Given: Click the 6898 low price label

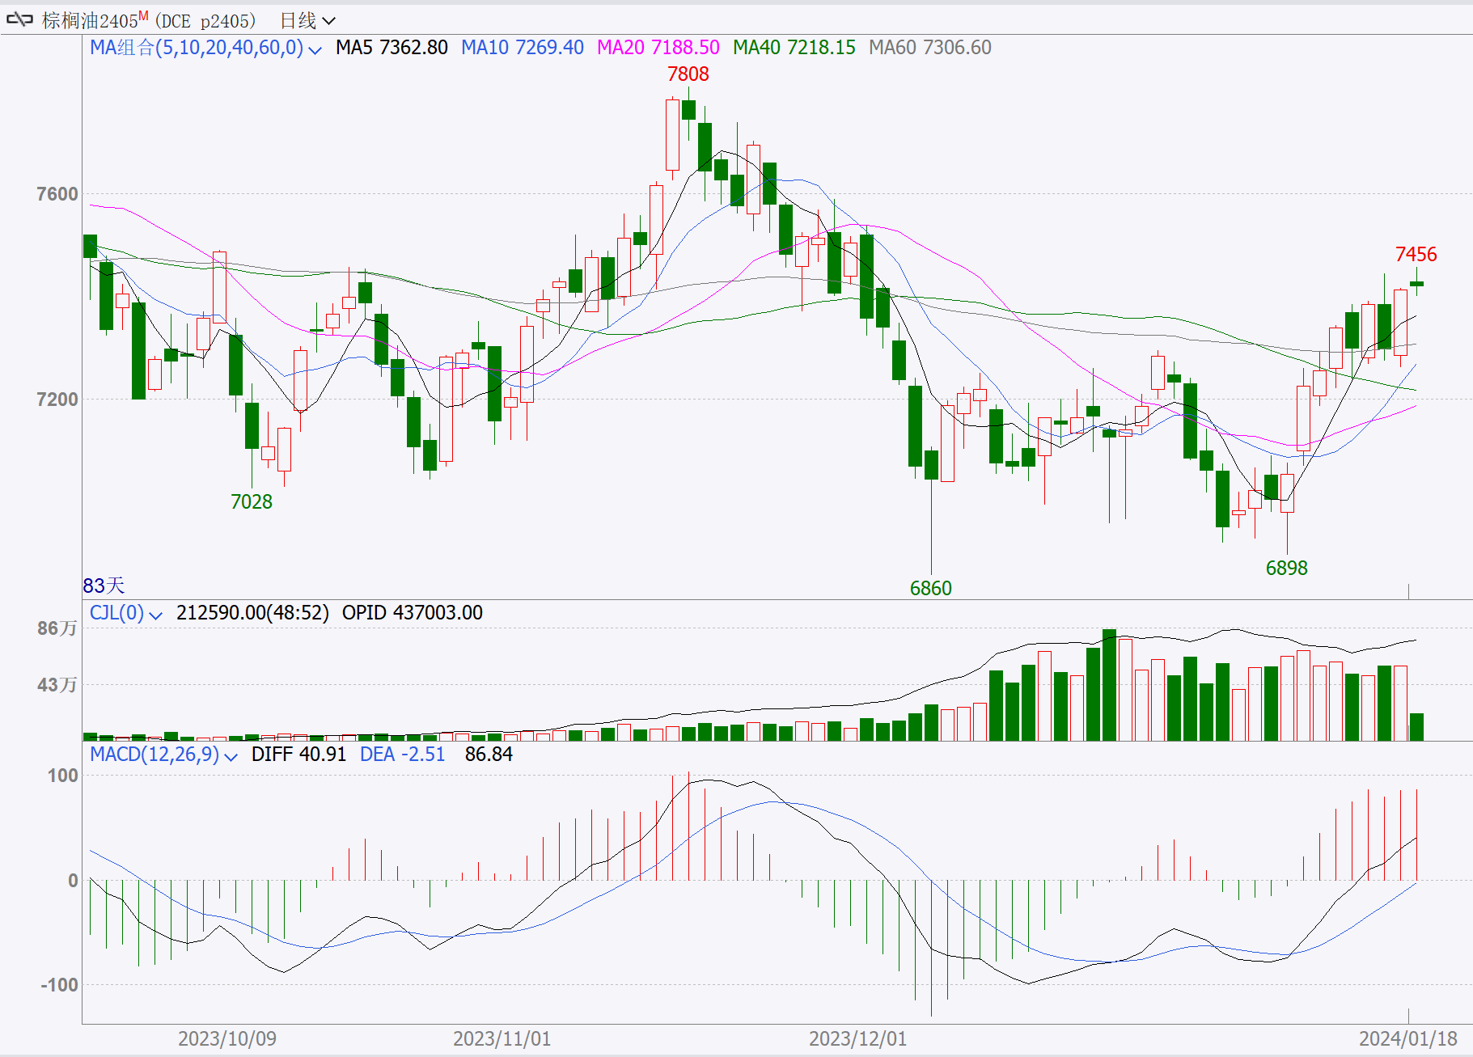Looking at the screenshot, I should pos(1287,569).
